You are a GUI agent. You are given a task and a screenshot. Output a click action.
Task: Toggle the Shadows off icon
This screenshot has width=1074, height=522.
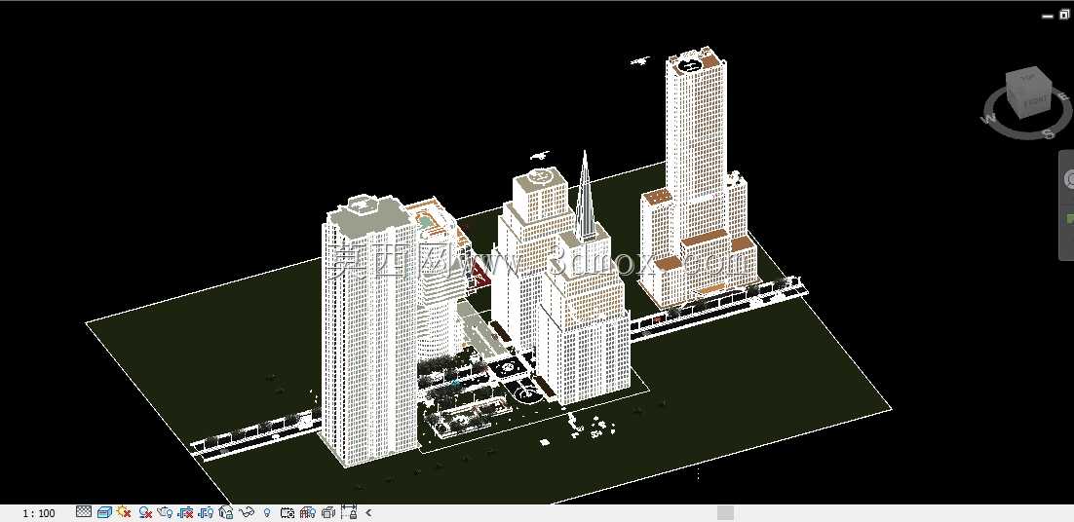point(145,512)
